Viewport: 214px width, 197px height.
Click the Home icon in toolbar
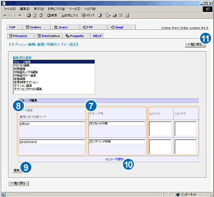point(41,15)
